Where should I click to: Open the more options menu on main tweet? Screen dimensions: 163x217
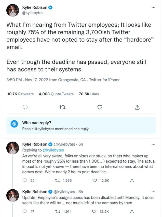[x=154, y=7]
